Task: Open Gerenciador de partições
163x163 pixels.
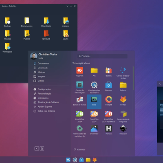Action: [79, 131]
